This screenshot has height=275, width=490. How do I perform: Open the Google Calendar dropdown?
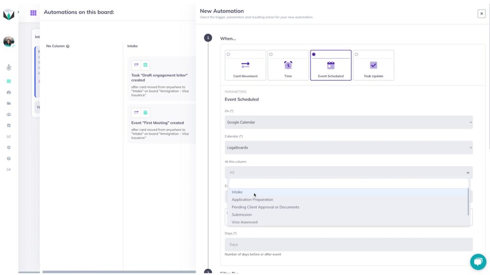click(x=348, y=122)
